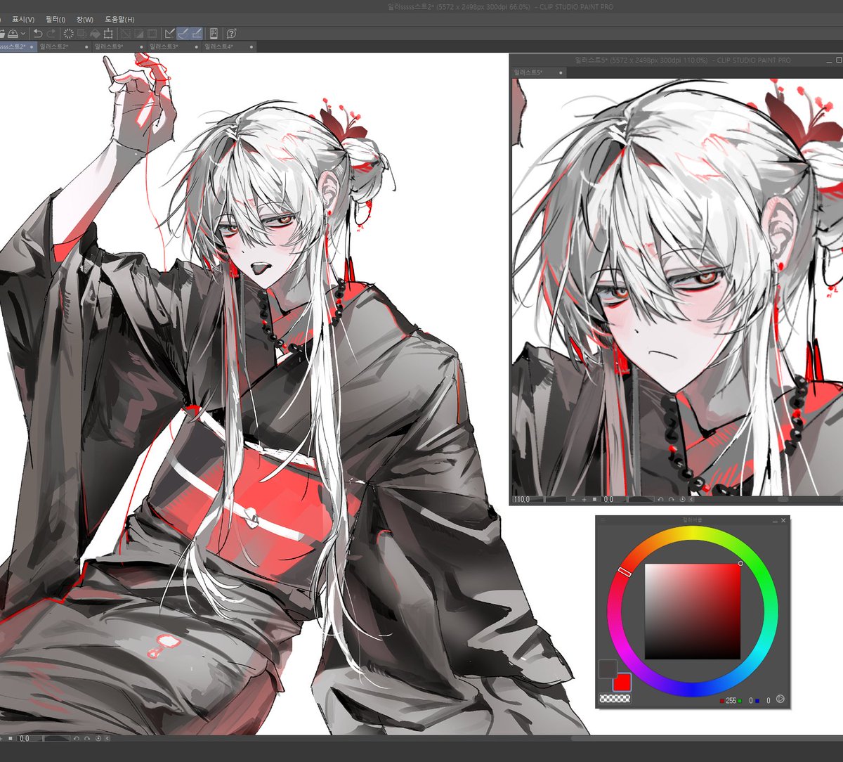Click the collapse arrow in floating window status bar

coord(691,499)
